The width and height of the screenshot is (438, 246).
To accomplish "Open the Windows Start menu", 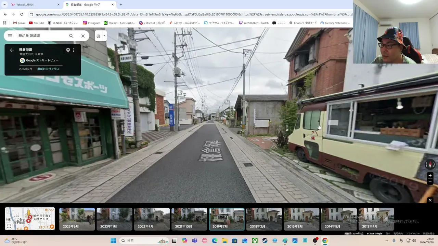I will (113, 241).
